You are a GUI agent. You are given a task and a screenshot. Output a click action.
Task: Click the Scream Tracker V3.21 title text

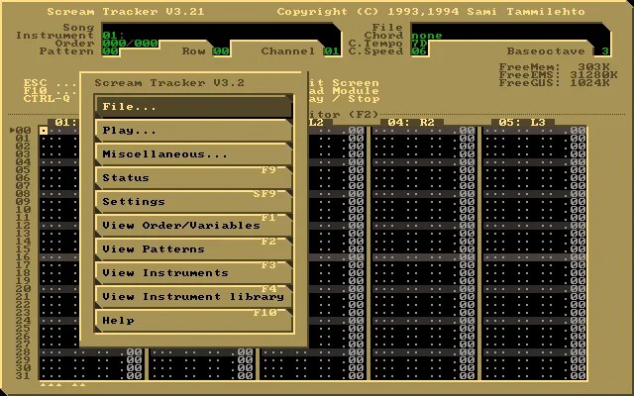126,12
